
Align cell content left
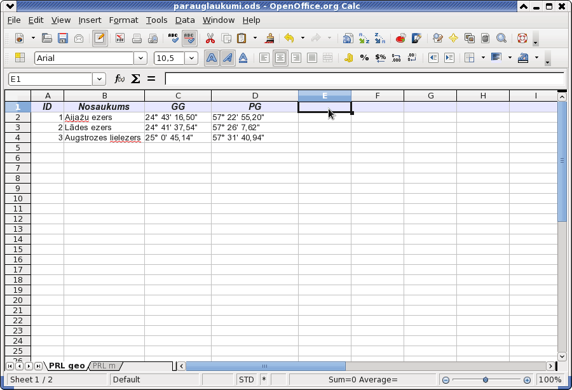(264, 58)
